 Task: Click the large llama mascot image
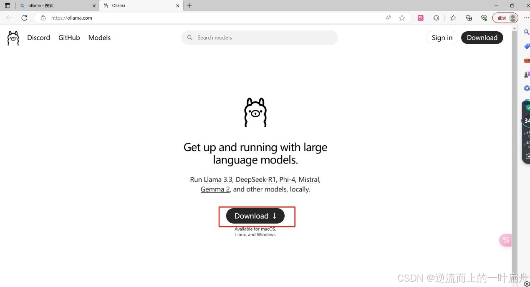point(255,113)
